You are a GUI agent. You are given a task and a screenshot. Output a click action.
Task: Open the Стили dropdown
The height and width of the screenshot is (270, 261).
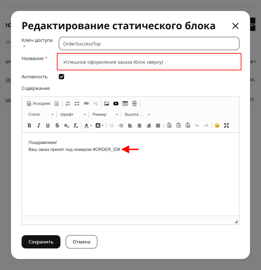pos(41,115)
